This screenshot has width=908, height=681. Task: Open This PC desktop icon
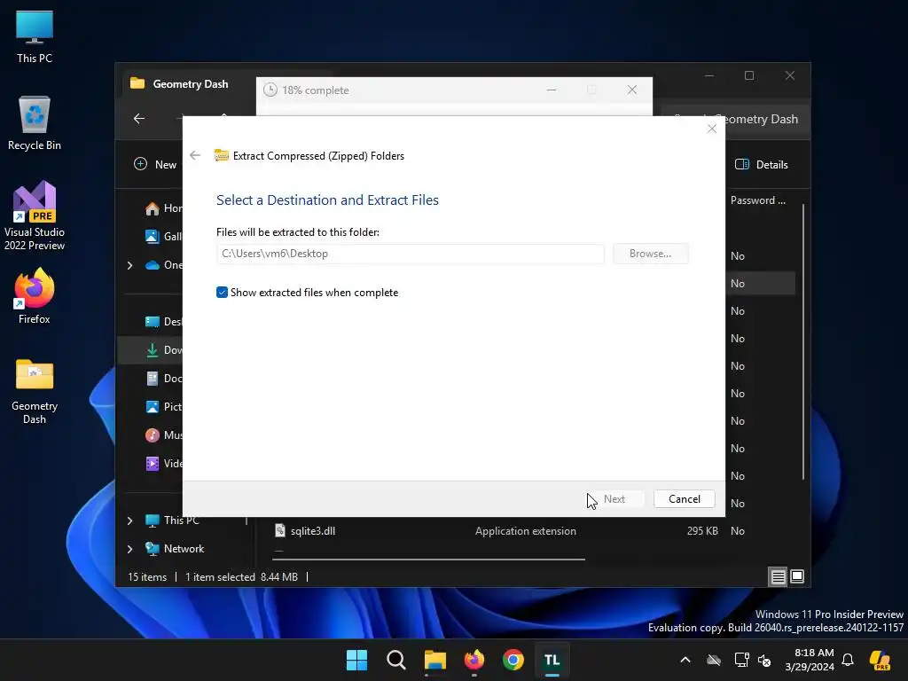tap(35, 37)
